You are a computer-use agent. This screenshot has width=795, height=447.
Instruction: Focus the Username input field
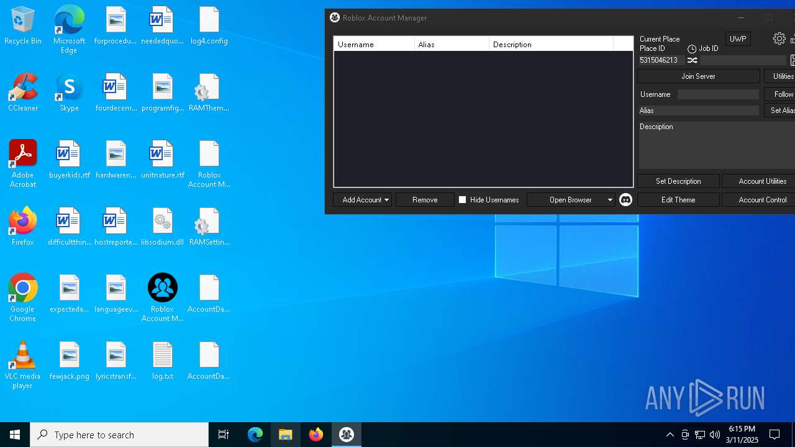pyautogui.click(x=718, y=94)
